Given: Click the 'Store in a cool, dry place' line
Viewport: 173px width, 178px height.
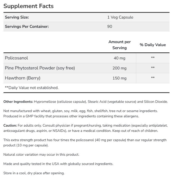Looking at the screenshot, I should 34,173.
